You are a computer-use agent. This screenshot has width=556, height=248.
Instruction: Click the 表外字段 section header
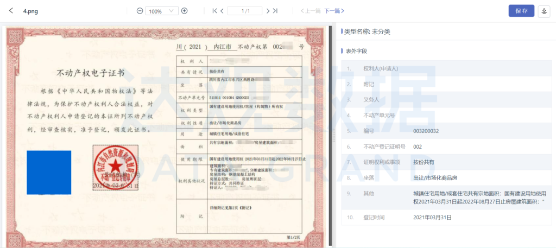(x=357, y=51)
